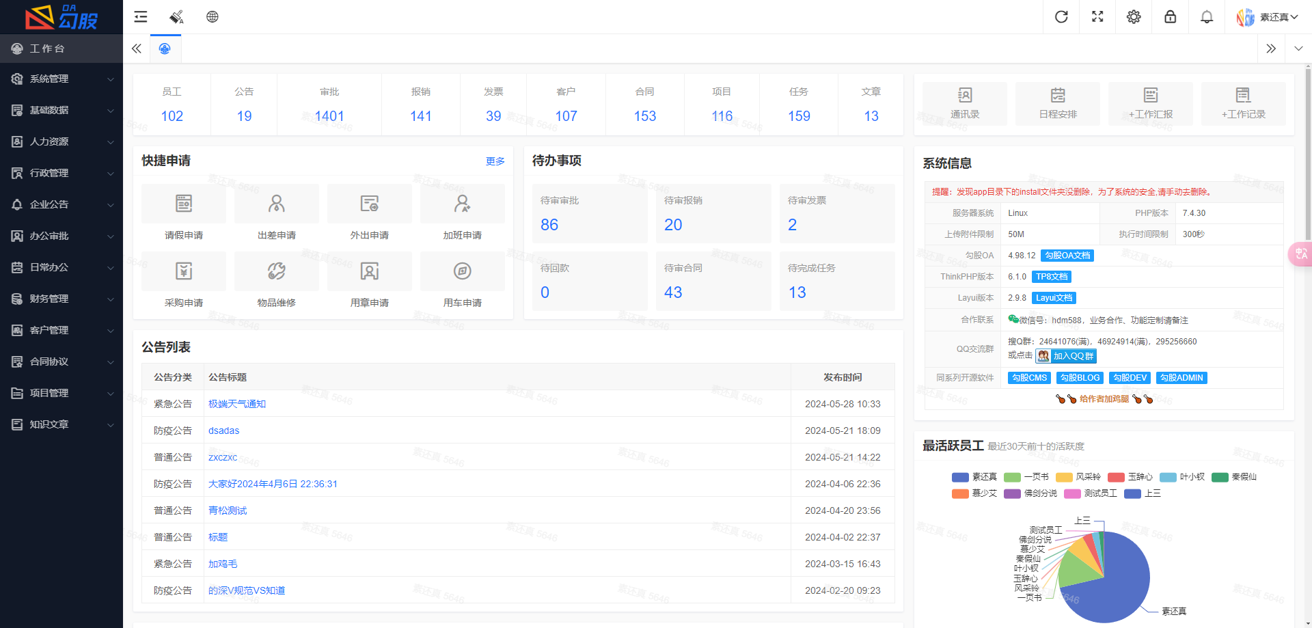Open the notification bell
1312x628 pixels.
pyautogui.click(x=1206, y=16)
